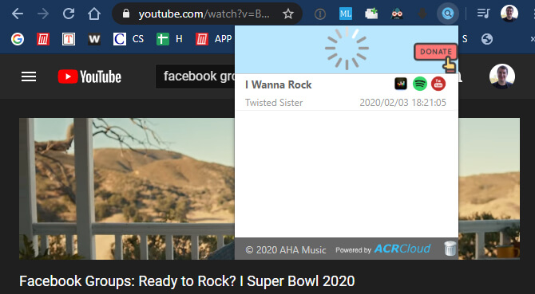Click the gray info circle extension icon

(320, 14)
